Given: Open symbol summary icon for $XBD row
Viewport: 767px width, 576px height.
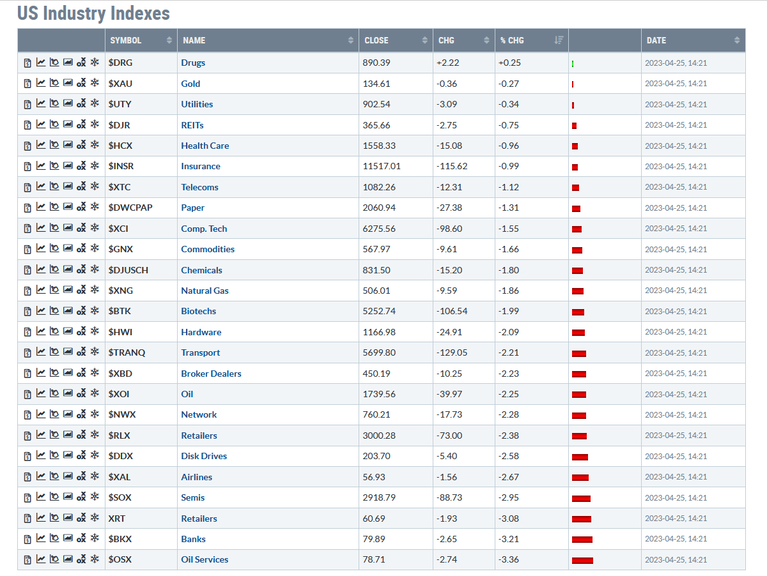Looking at the screenshot, I should (27, 374).
